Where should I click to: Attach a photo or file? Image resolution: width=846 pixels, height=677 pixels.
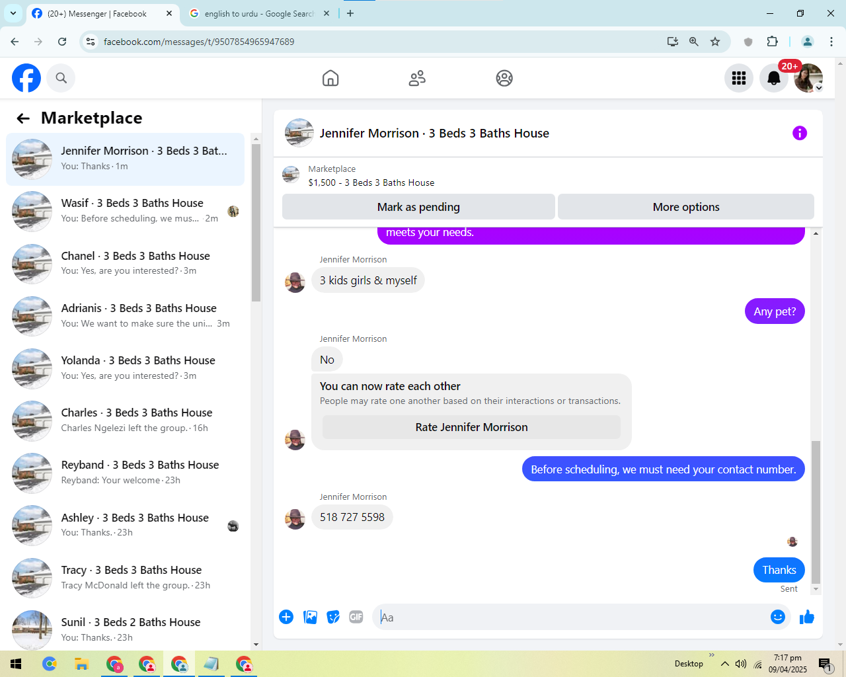[310, 617]
